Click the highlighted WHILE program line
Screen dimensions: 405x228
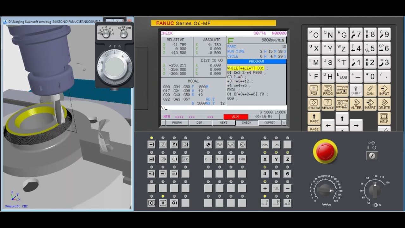point(246,68)
